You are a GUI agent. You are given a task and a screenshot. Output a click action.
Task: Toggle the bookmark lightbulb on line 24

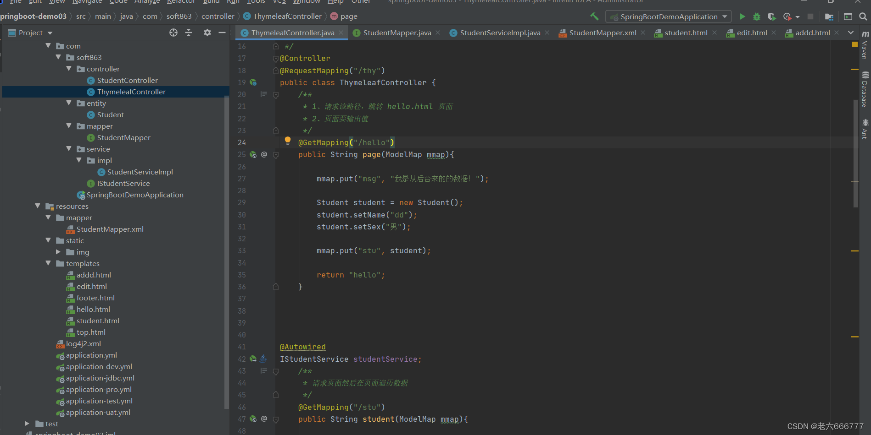coord(288,141)
